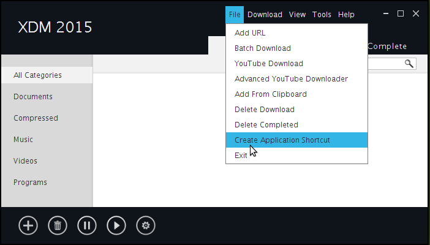Pause the download with the pause icon
The width and height of the screenshot is (430, 245).
pyautogui.click(x=87, y=225)
